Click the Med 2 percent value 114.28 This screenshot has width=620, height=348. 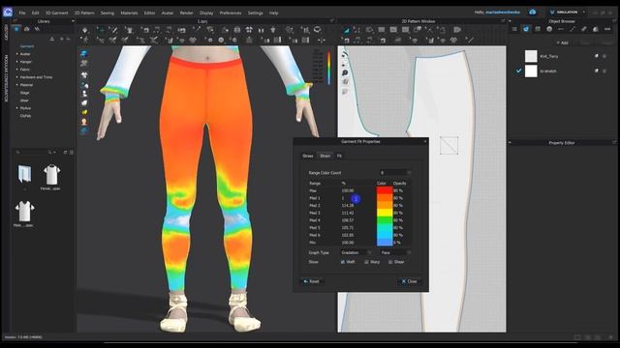[348, 205]
